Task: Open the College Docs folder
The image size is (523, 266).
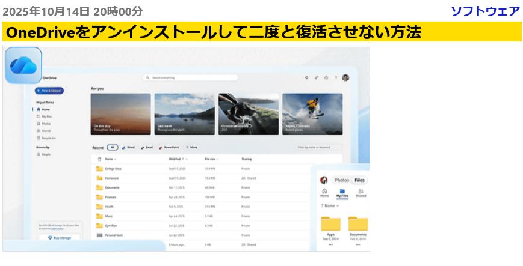Action: point(113,169)
